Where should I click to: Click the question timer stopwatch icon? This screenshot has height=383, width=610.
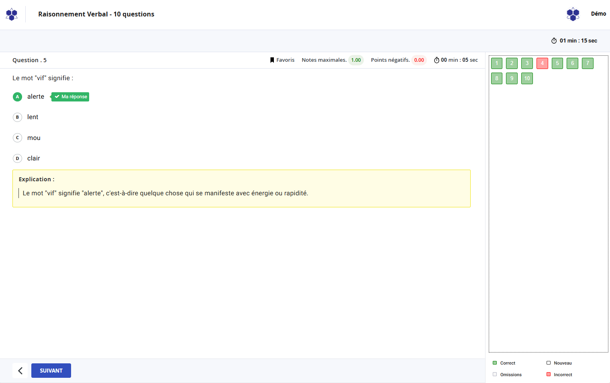pos(437,60)
